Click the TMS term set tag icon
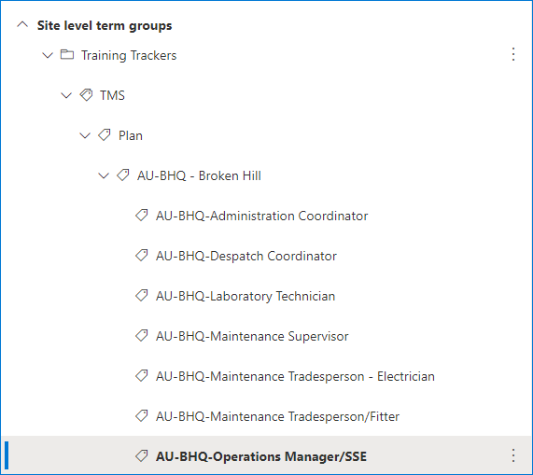This screenshot has height=475, width=533. [x=86, y=95]
